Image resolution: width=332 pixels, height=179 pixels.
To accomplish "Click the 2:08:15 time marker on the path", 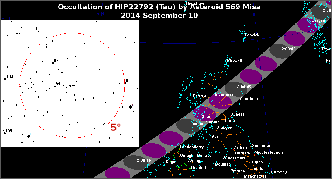I will (x=144, y=160).
